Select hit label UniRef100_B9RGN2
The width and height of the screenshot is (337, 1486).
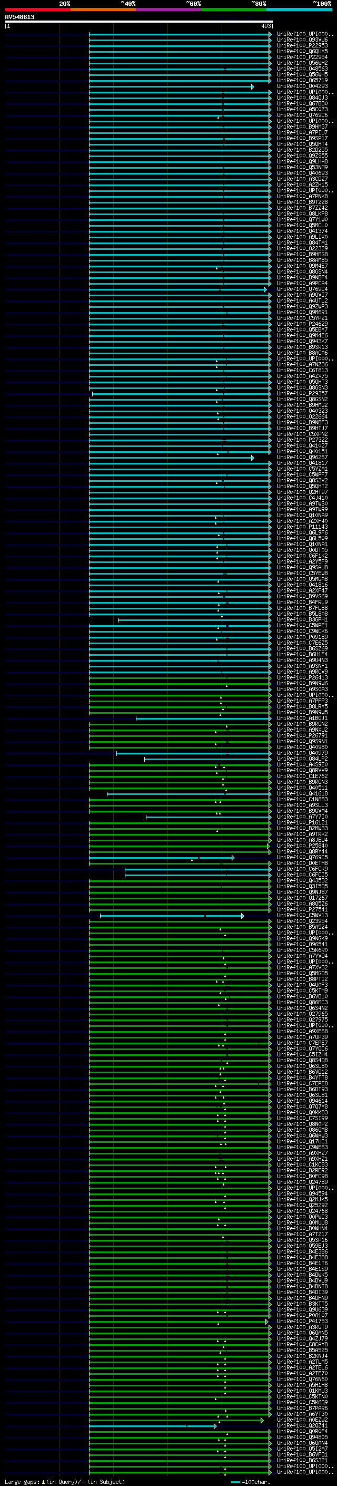[x=302, y=724]
